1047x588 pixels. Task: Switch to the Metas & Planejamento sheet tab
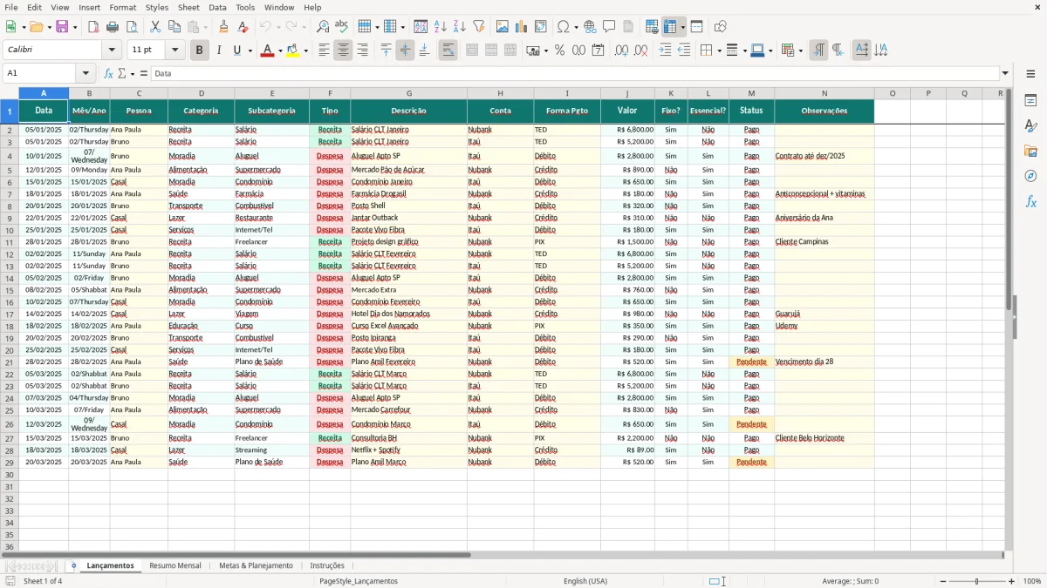256,566
